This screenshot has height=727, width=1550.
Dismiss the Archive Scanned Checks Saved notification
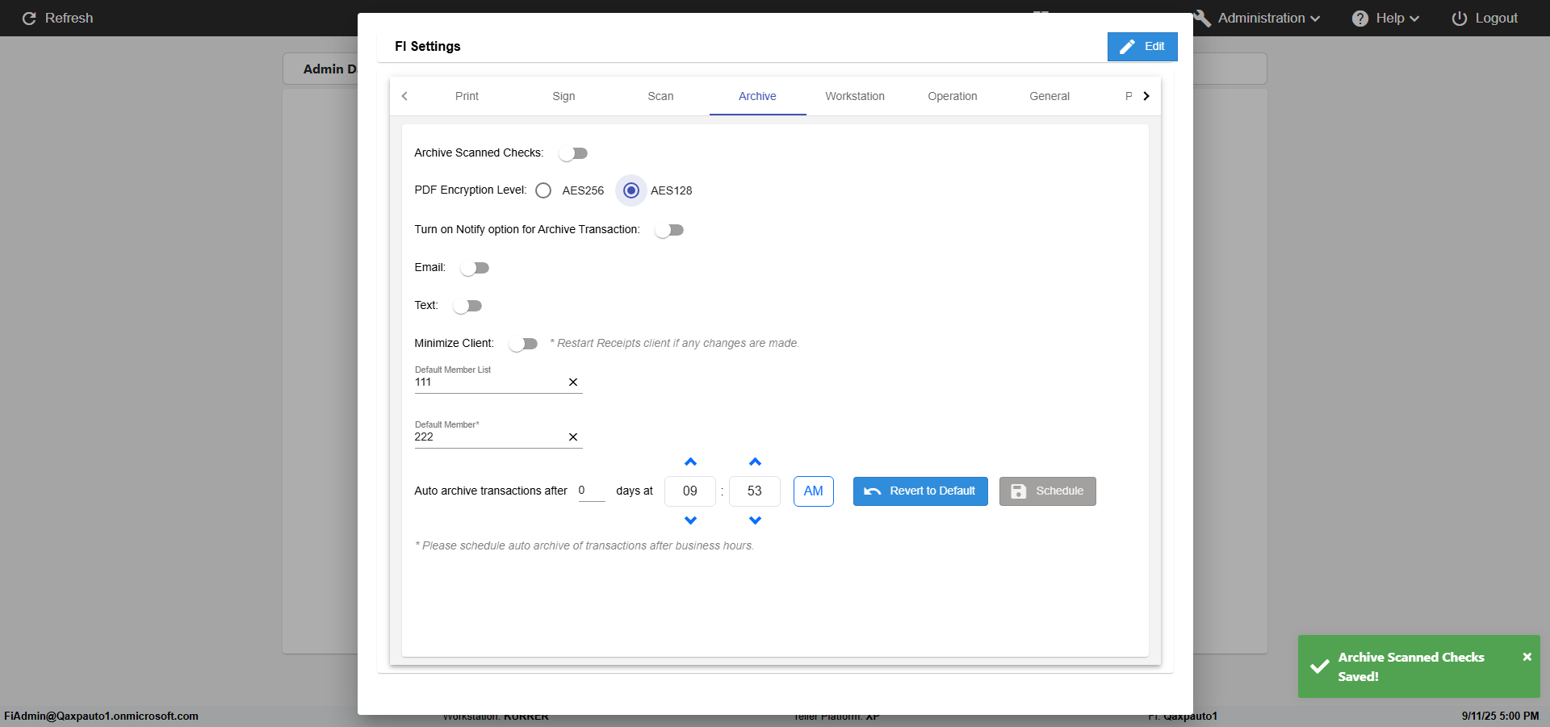click(1527, 657)
